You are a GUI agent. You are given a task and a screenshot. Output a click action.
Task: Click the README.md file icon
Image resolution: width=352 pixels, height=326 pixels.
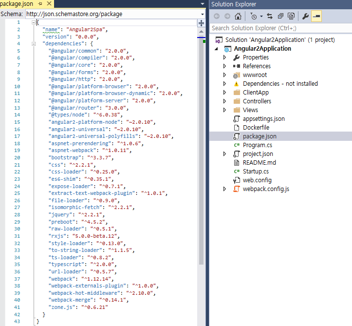pyautogui.click(x=237, y=163)
